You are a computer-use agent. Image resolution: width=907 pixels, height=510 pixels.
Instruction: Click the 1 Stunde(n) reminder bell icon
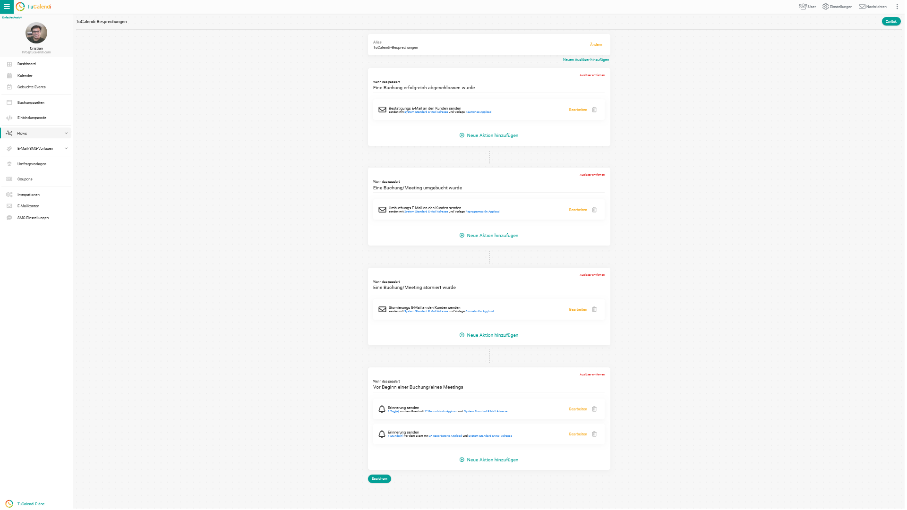(x=382, y=434)
